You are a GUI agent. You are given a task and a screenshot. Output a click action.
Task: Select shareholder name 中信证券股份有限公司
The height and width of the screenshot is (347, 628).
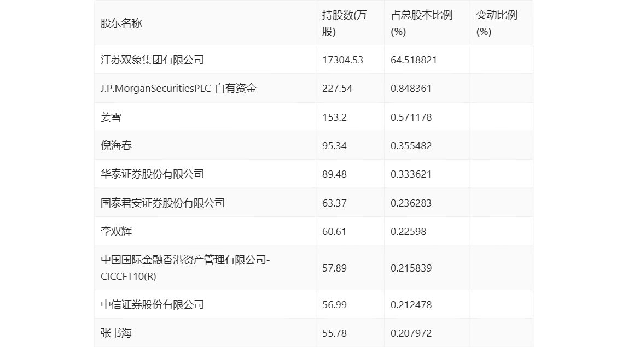pyautogui.click(x=153, y=304)
